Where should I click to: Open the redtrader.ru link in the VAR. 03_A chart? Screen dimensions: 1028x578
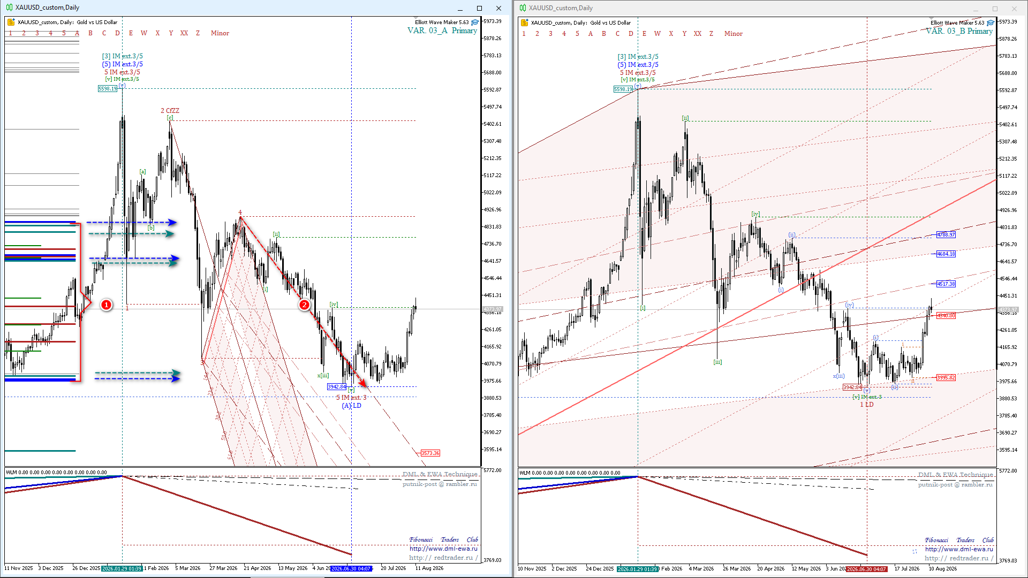coord(443,558)
